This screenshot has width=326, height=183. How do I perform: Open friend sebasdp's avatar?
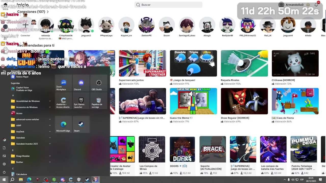pyautogui.click(x=46, y=25)
